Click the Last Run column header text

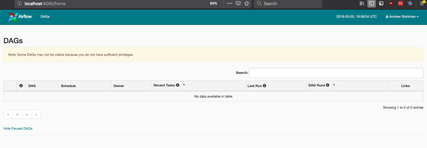[254, 86]
